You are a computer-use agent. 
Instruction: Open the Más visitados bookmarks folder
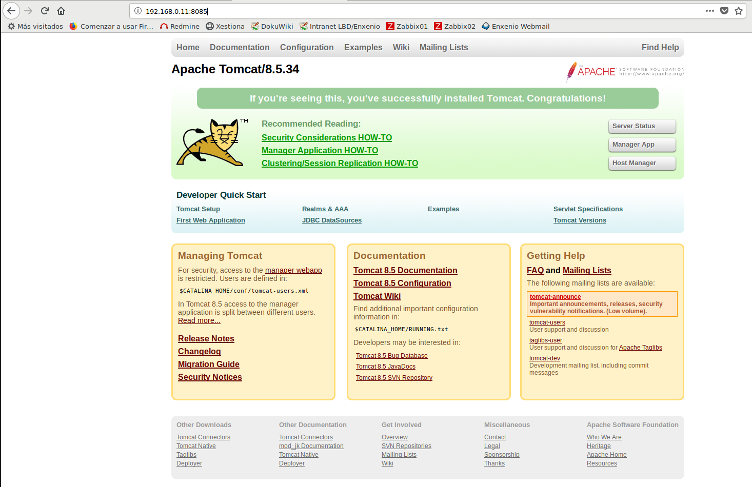pos(35,26)
